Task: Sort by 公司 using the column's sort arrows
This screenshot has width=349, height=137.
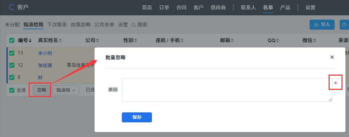Action: 97,41
